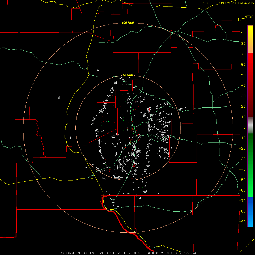
Task: Click the NEXR label above color scale
Action: 249,17
